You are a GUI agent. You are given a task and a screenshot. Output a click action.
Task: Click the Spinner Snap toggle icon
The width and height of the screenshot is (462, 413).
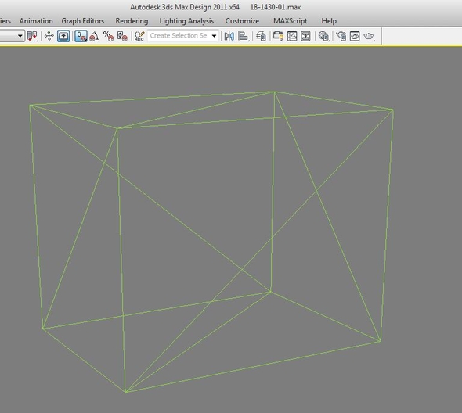[x=122, y=36]
